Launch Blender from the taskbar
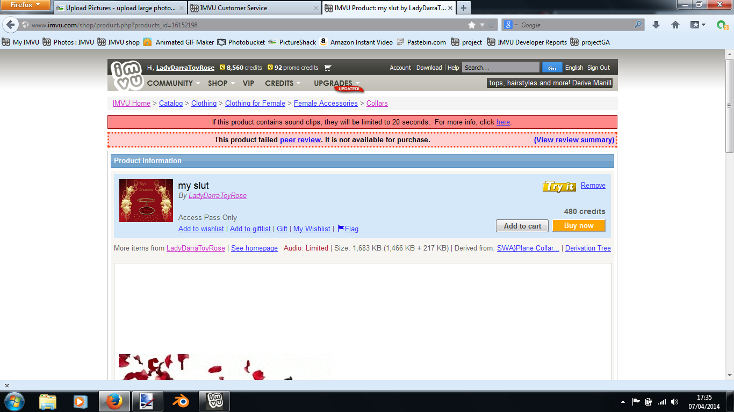 pos(181,401)
